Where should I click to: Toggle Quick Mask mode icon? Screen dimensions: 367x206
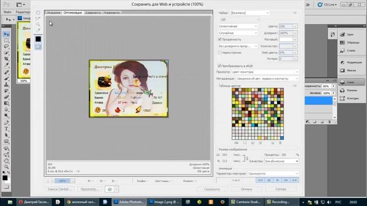point(6,187)
